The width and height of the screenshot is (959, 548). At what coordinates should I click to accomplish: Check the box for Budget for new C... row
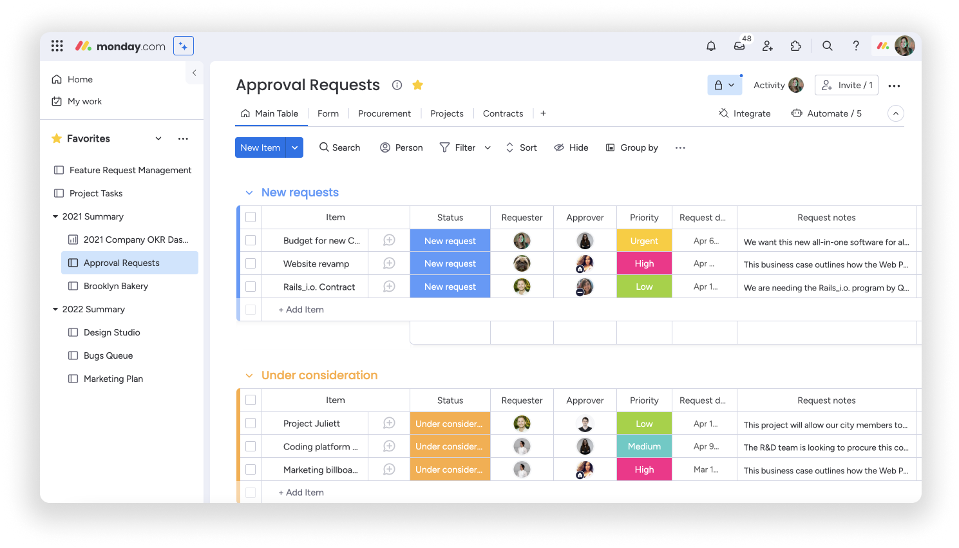251,240
